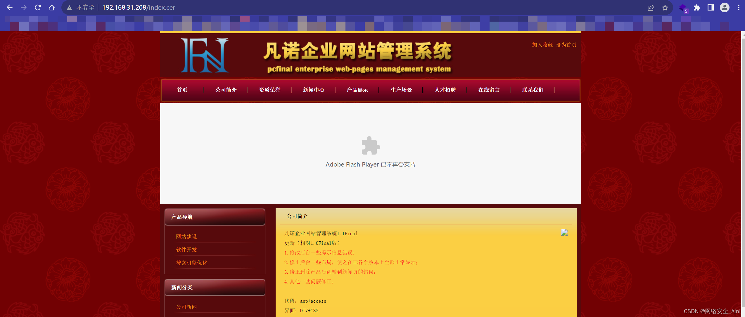Click the home icon in toolbar
Viewport: 745px width, 317px height.
click(x=52, y=8)
